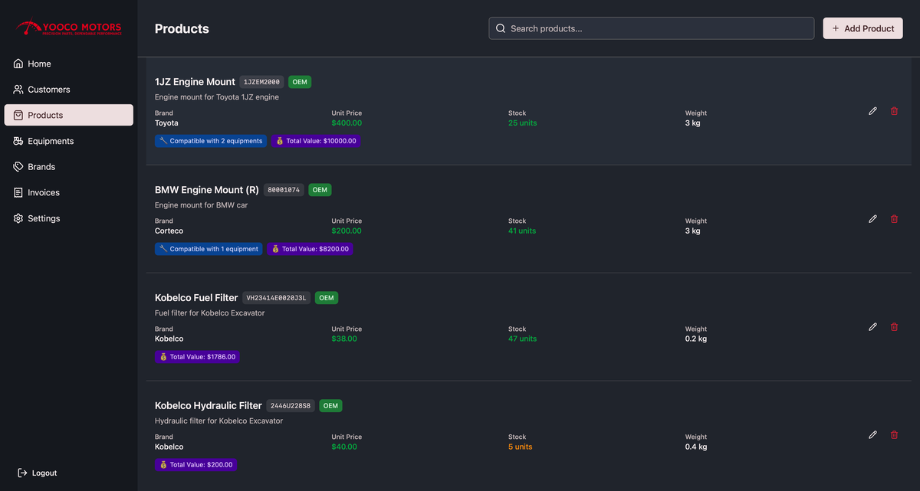This screenshot has width=920, height=491.
Task: Navigate to Brands in sidebar
Action: [41, 167]
